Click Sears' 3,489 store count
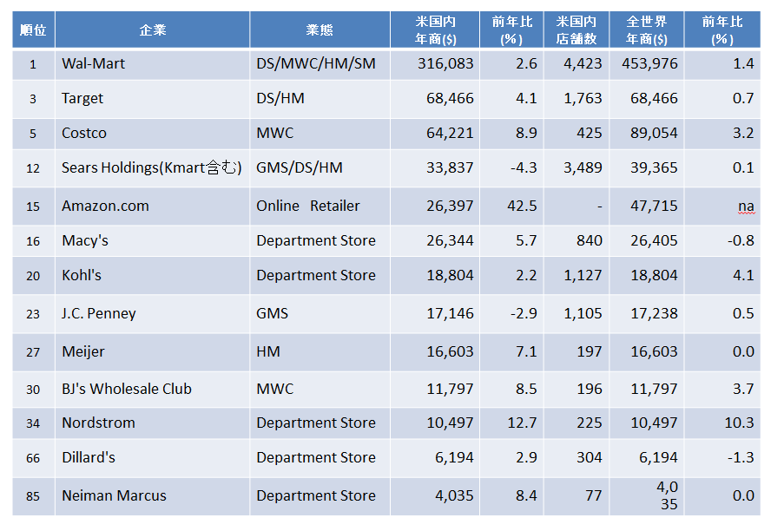This screenshot has width=784, height=531. click(x=583, y=167)
